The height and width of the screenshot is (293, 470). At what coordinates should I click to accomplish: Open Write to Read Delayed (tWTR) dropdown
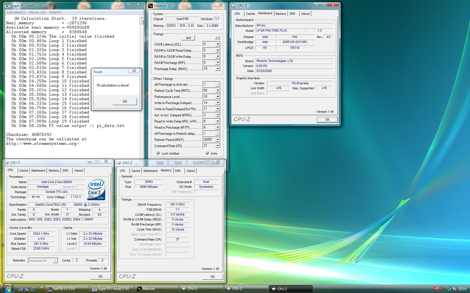tap(218, 109)
